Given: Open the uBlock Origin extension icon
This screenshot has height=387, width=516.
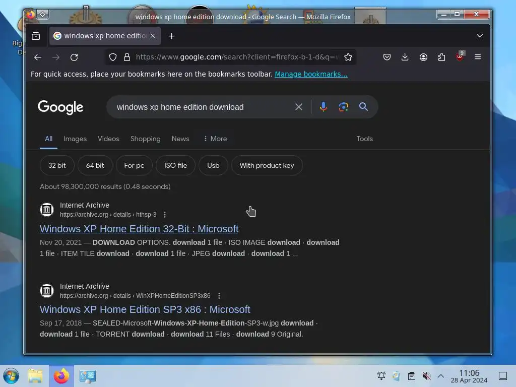Looking at the screenshot, I should point(460,56).
